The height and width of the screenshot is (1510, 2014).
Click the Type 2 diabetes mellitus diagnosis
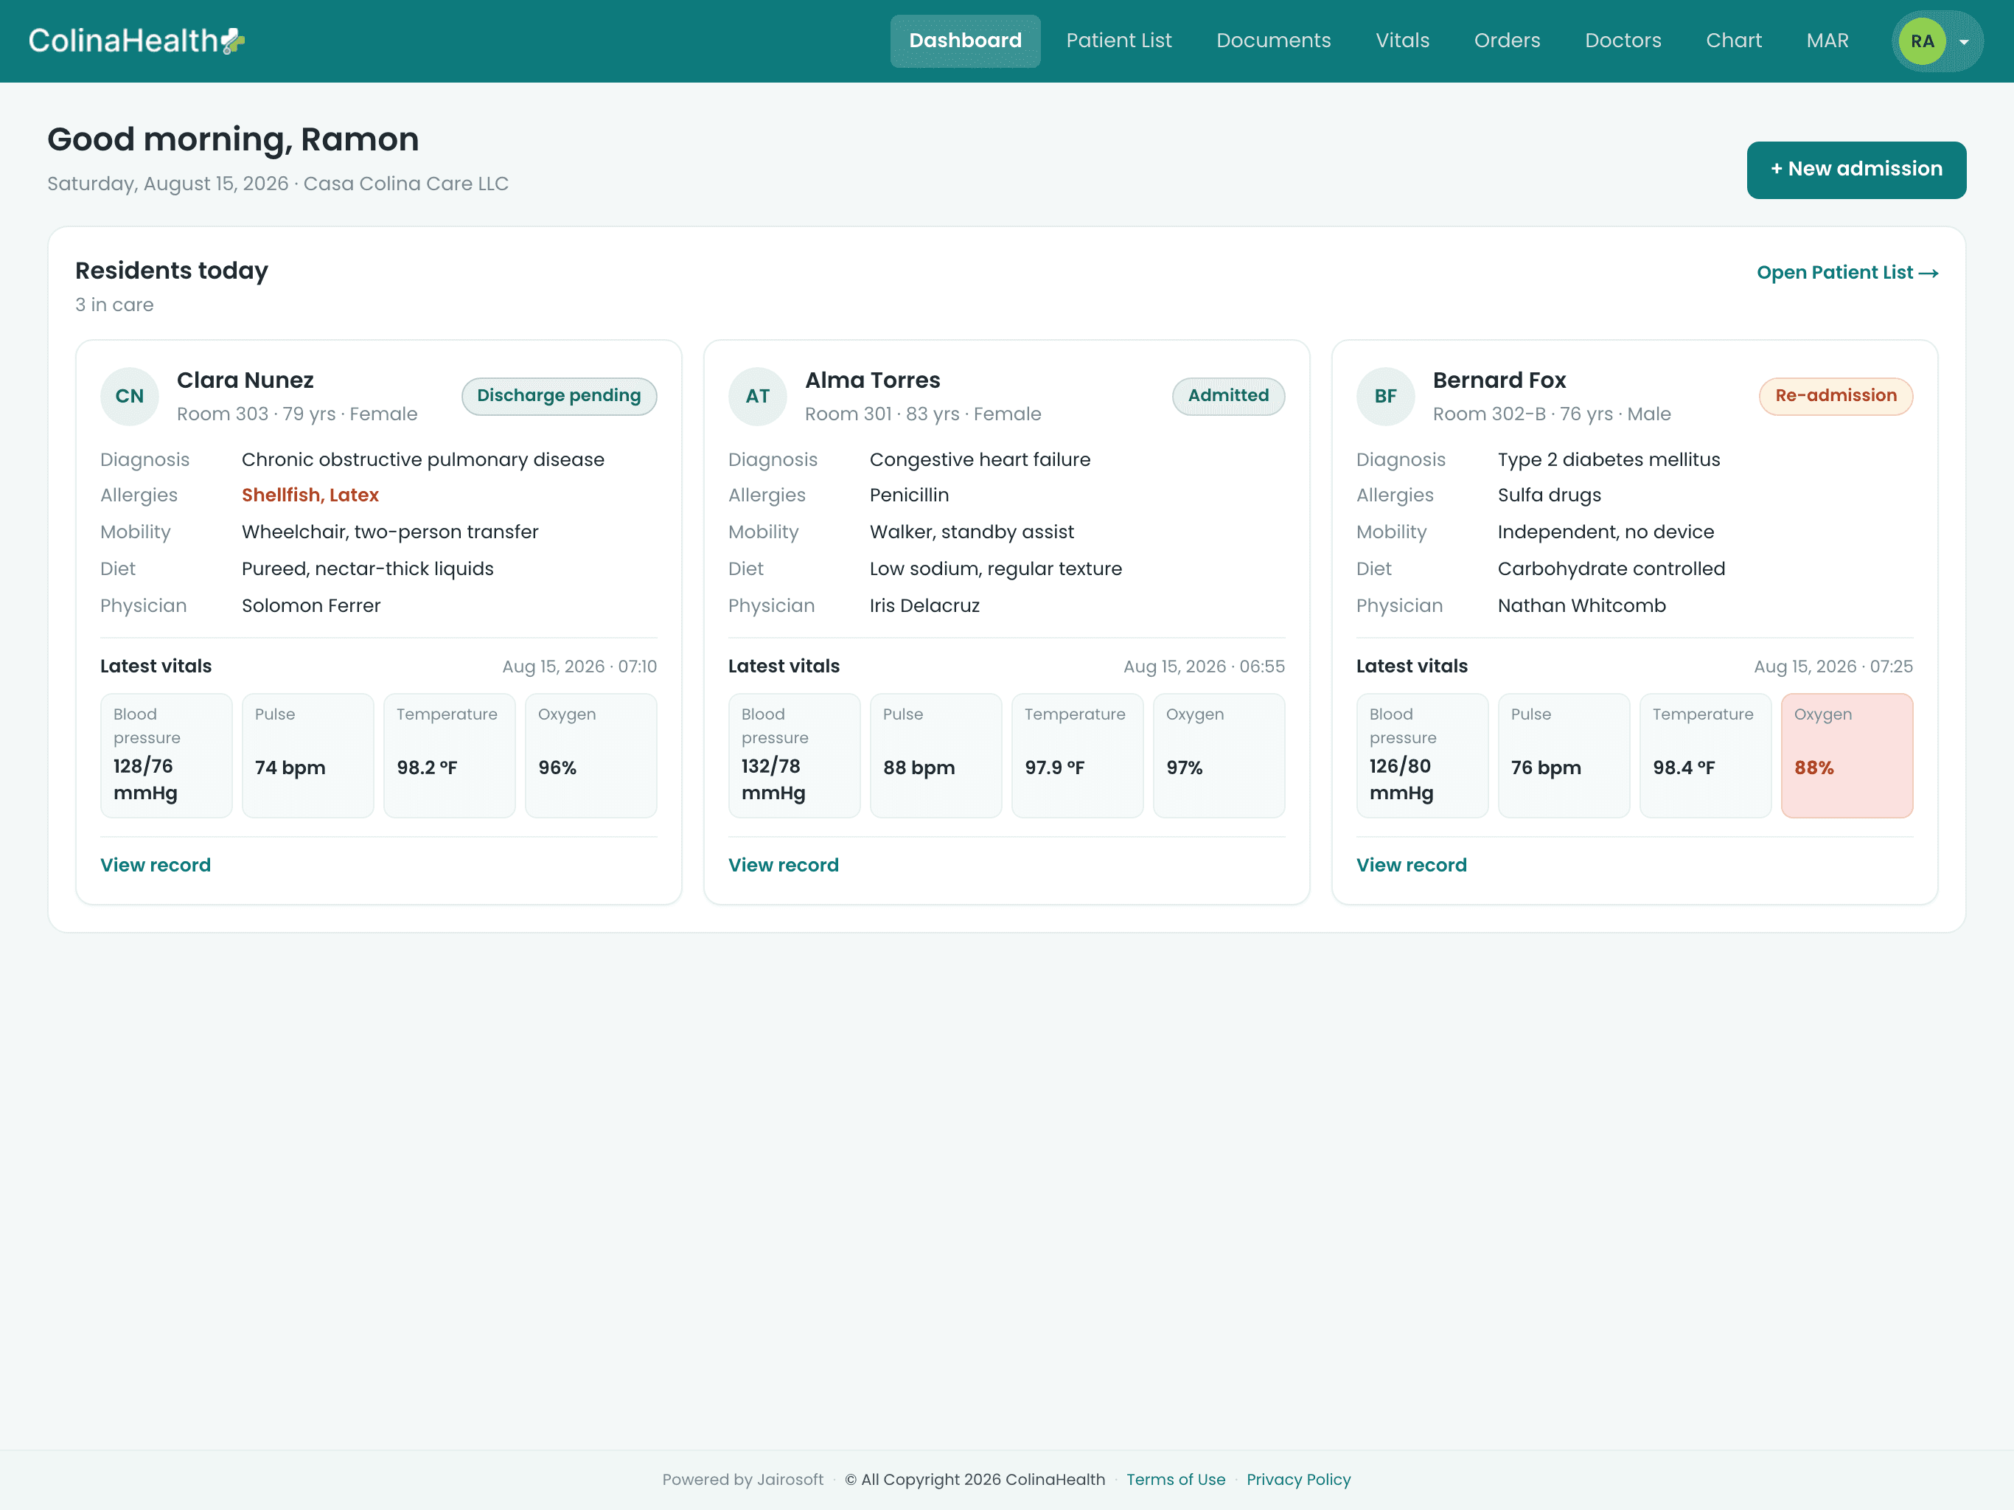[x=1609, y=460]
